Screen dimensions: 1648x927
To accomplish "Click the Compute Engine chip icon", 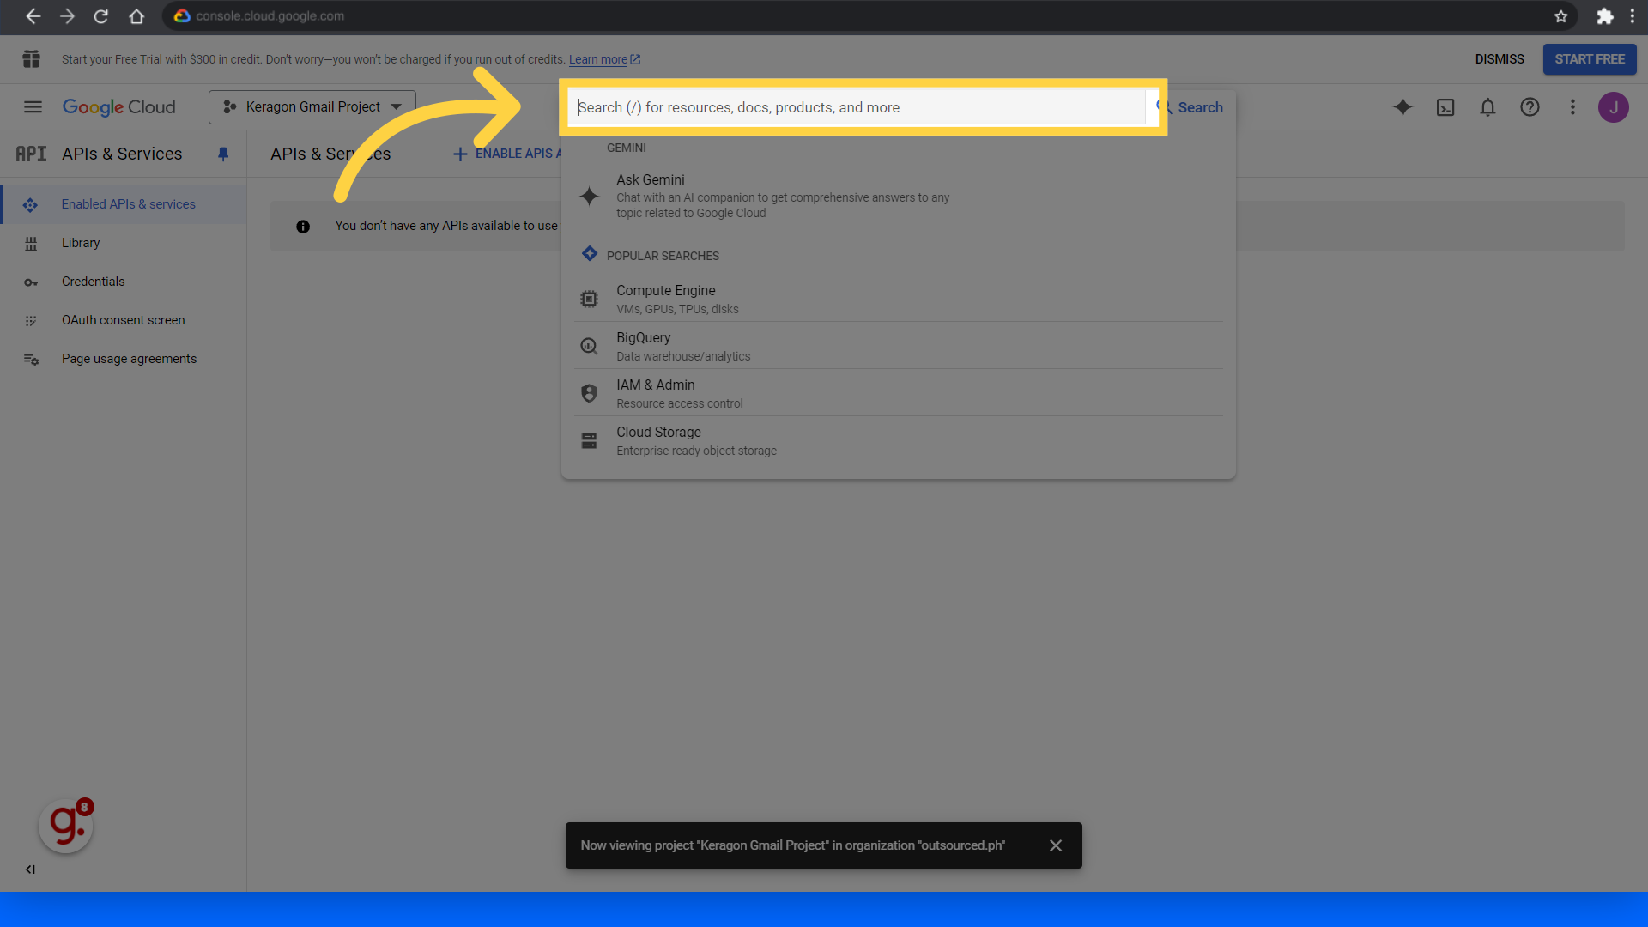I will [589, 299].
